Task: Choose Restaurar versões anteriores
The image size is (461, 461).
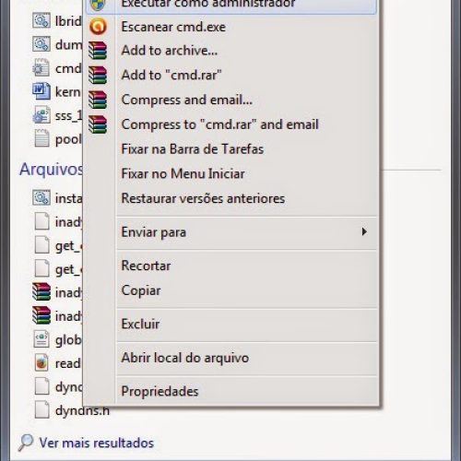Action: [231, 198]
